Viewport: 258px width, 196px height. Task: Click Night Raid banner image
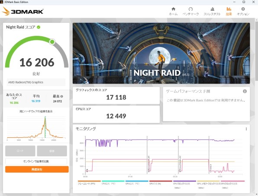(x=161, y=53)
